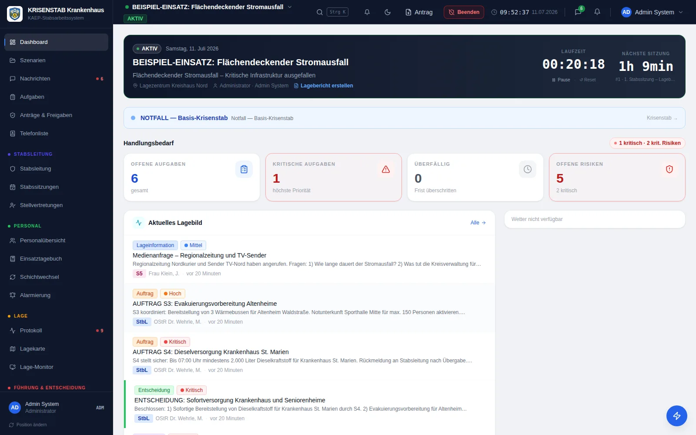Open Alle link in Aktuelles Lagebild
Viewport: 696px width, 435px height.
[x=478, y=223]
